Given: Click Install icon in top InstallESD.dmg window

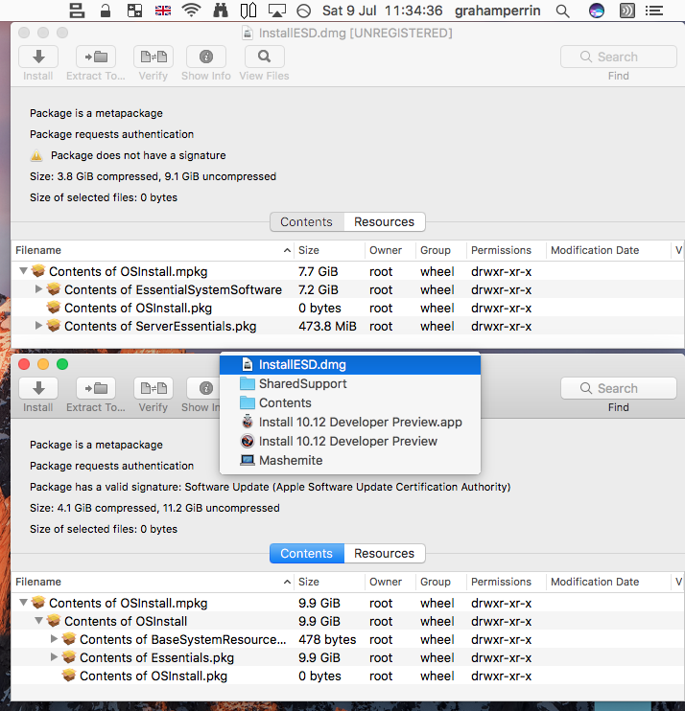Looking at the screenshot, I should tap(38, 57).
